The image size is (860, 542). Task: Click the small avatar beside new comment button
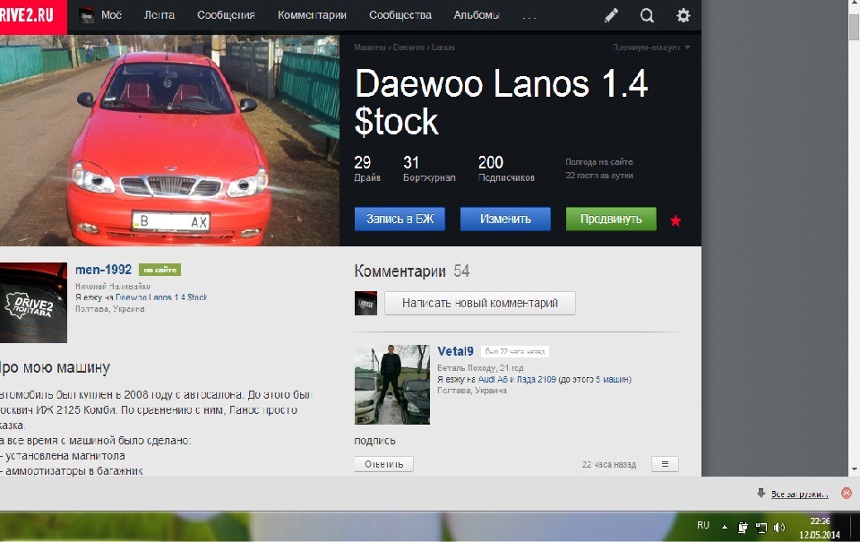point(365,304)
